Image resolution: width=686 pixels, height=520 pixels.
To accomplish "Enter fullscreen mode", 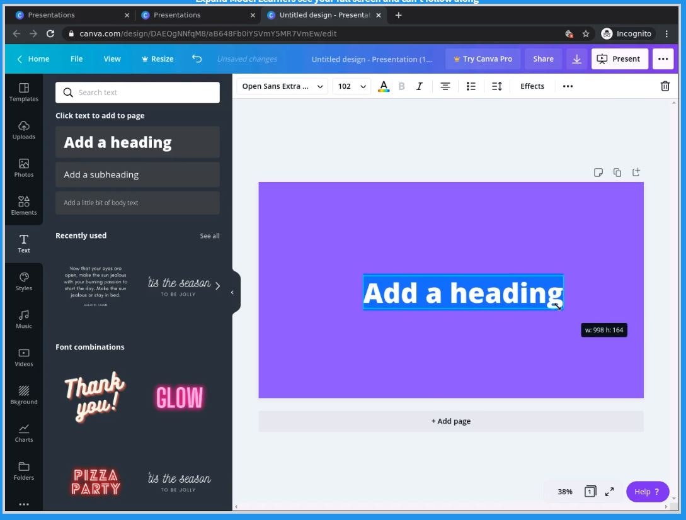I will point(609,492).
